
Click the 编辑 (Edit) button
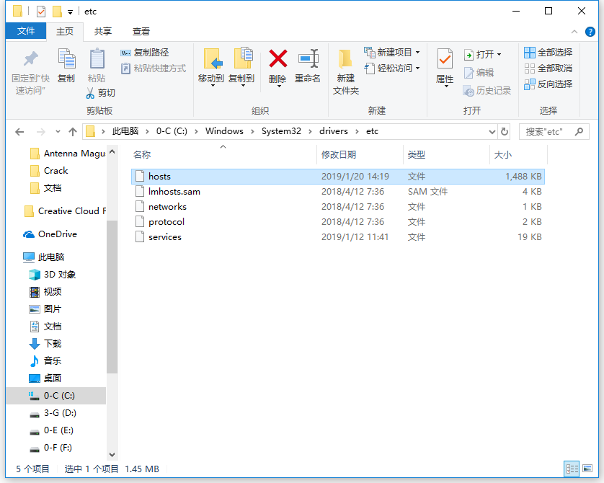[479, 72]
